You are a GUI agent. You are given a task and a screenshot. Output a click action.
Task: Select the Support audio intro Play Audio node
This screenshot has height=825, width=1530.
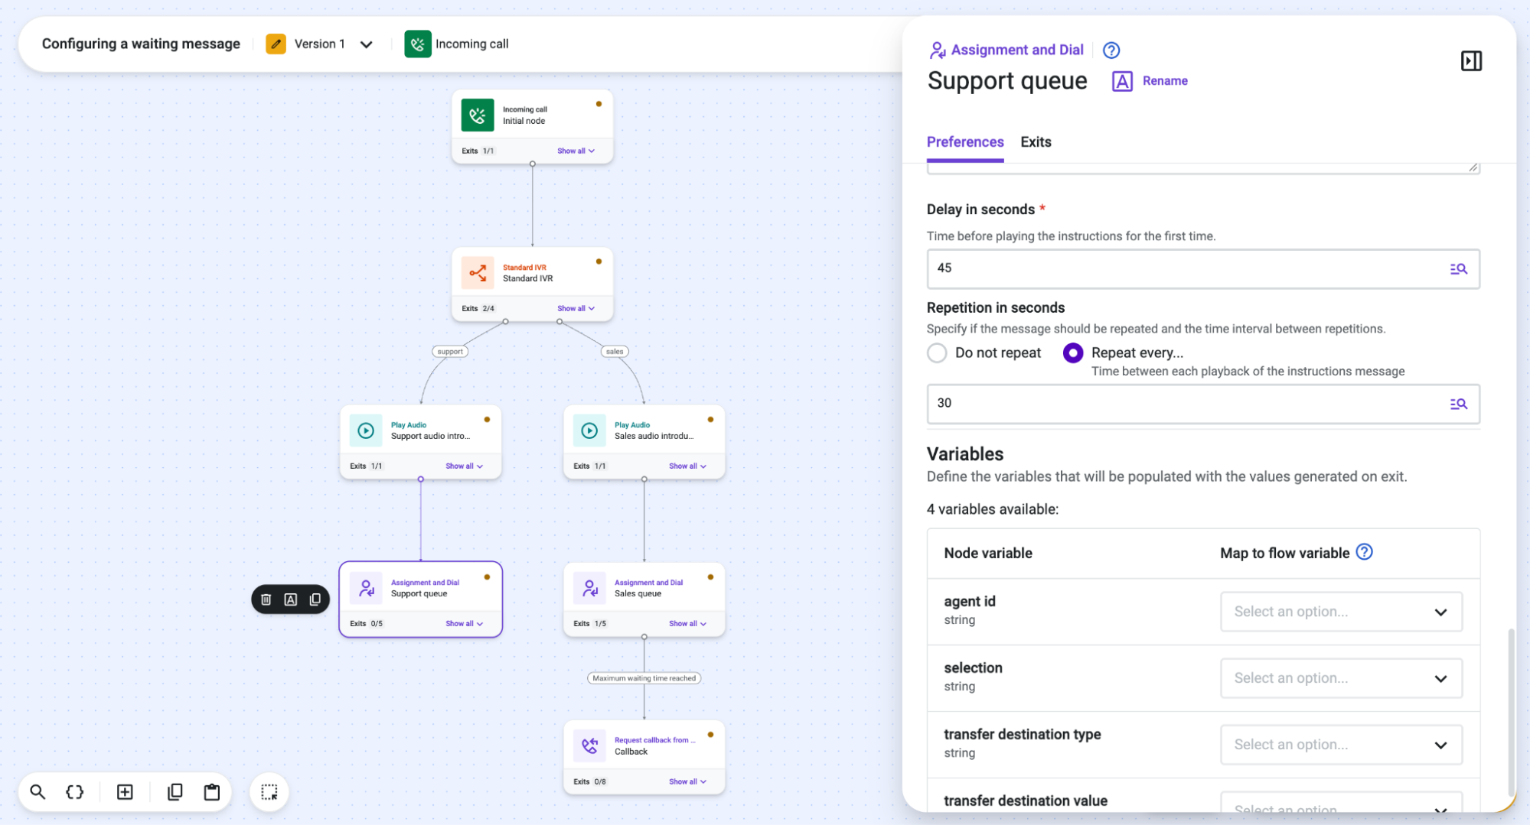point(420,442)
